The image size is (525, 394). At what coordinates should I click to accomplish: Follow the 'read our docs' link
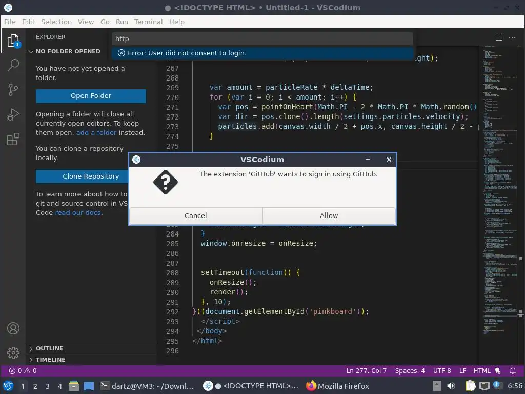(x=78, y=213)
